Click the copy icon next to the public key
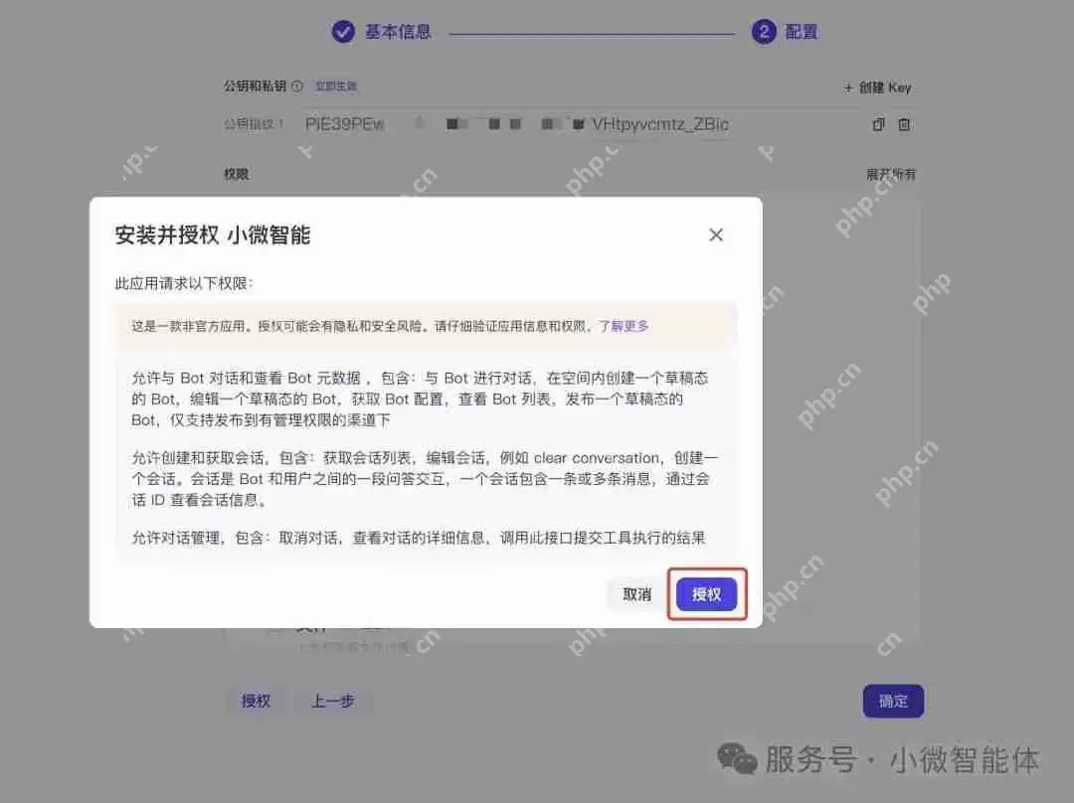Image resolution: width=1074 pixels, height=803 pixels. coord(878,124)
